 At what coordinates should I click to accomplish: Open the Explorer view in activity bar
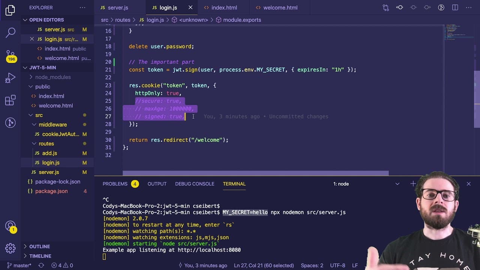coord(10,10)
